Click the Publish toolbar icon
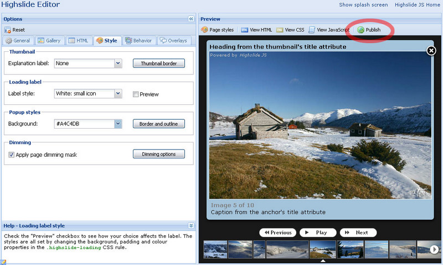 pos(361,30)
